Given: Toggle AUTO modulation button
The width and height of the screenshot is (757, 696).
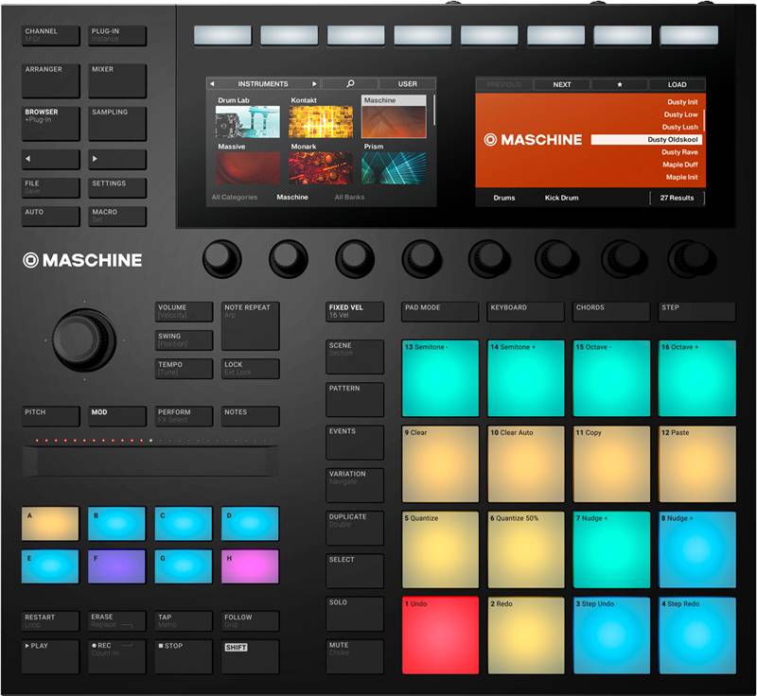Looking at the screenshot, I should 51,217.
